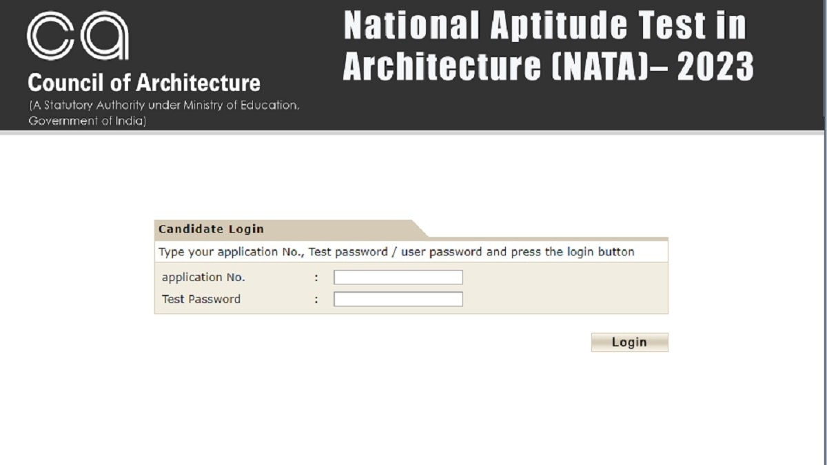
Task: Select the Login button label text
Action: point(629,342)
